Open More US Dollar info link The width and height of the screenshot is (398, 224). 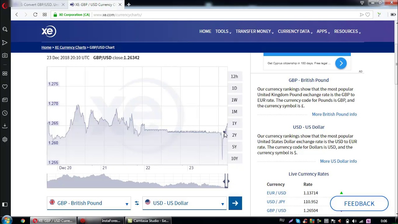click(338, 161)
